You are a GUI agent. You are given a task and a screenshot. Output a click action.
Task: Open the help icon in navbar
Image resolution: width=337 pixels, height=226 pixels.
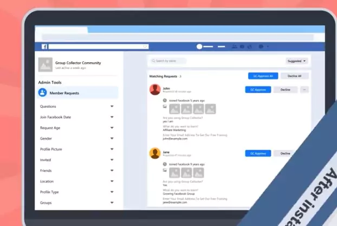tap(261, 47)
